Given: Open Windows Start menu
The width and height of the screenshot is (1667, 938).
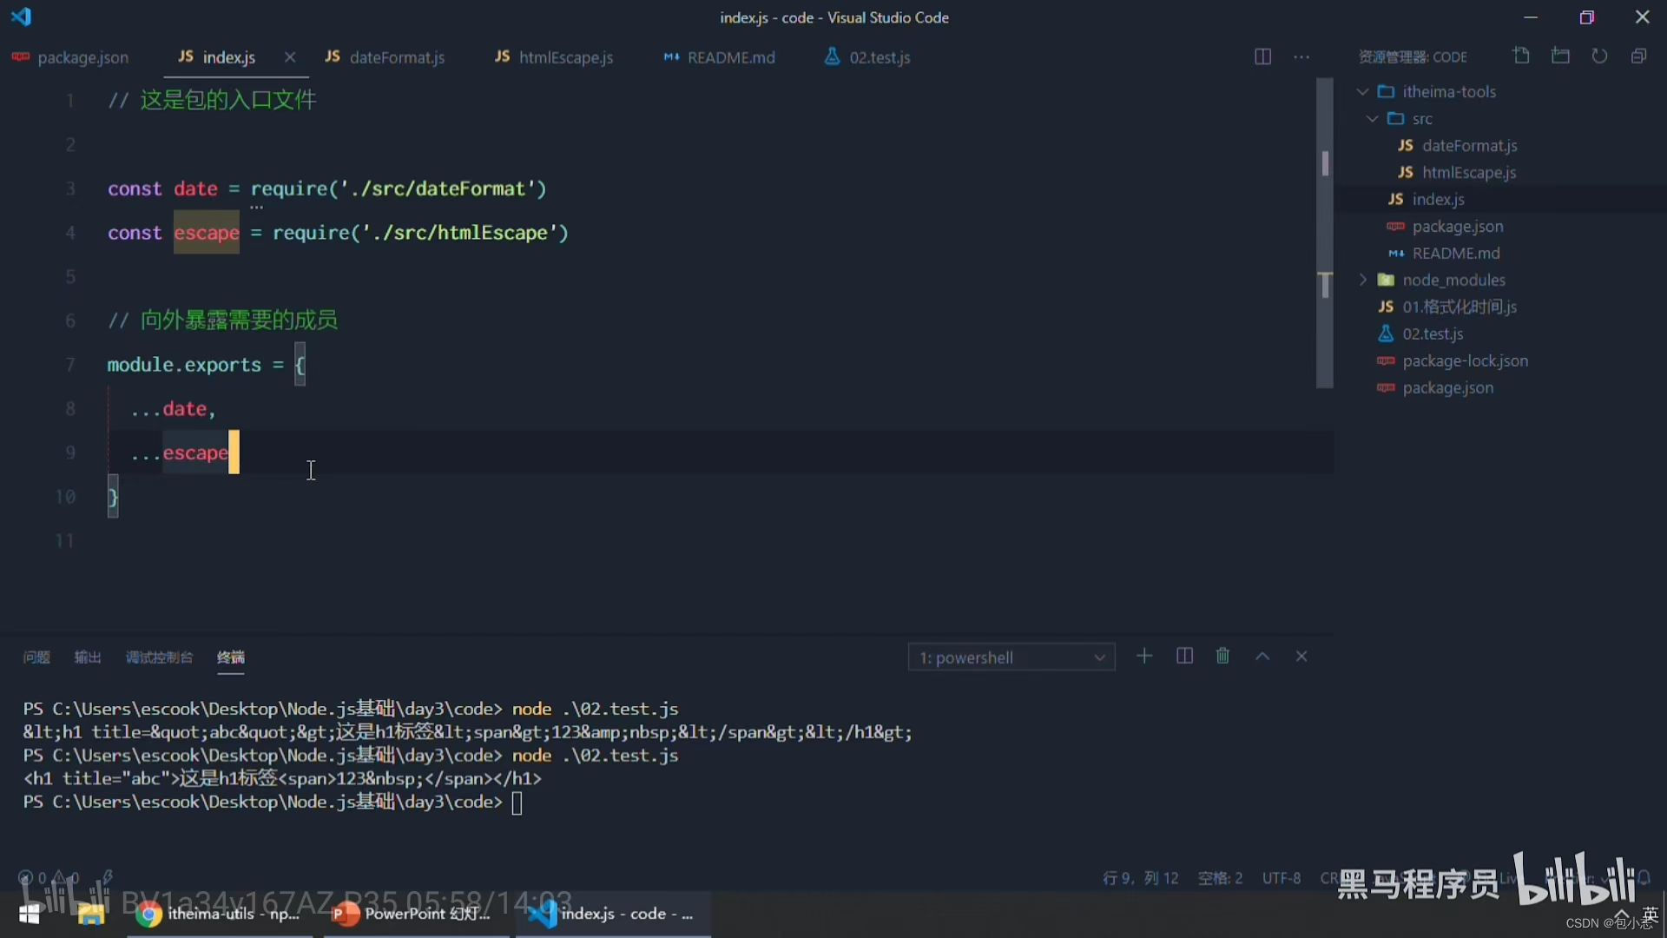Looking at the screenshot, I should 30,914.
